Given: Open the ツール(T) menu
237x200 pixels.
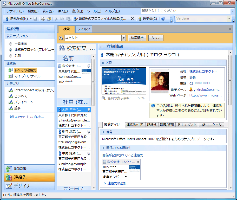Looking at the screenshot, I should click(94, 11).
